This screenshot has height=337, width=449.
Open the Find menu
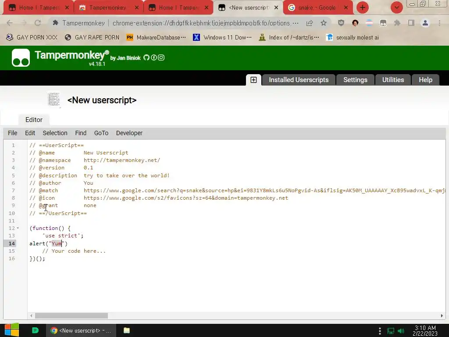[x=81, y=133]
